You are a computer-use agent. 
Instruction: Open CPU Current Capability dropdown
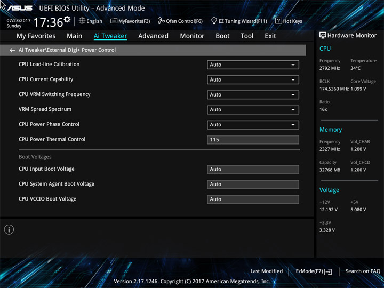click(x=253, y=79)
